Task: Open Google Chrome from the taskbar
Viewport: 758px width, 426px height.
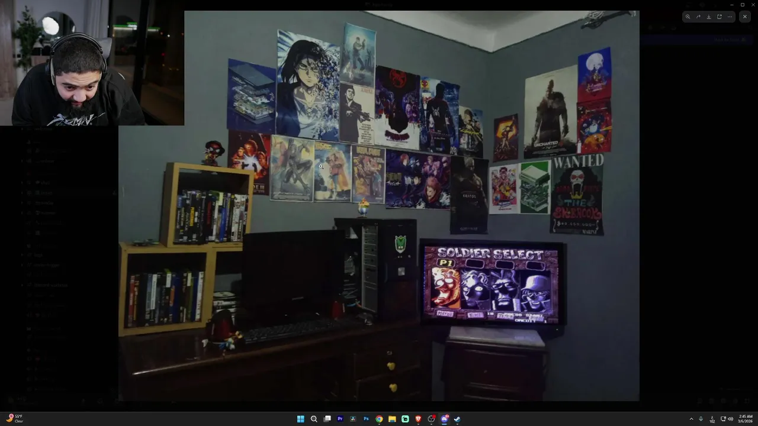Action: (x=379, y=419)
